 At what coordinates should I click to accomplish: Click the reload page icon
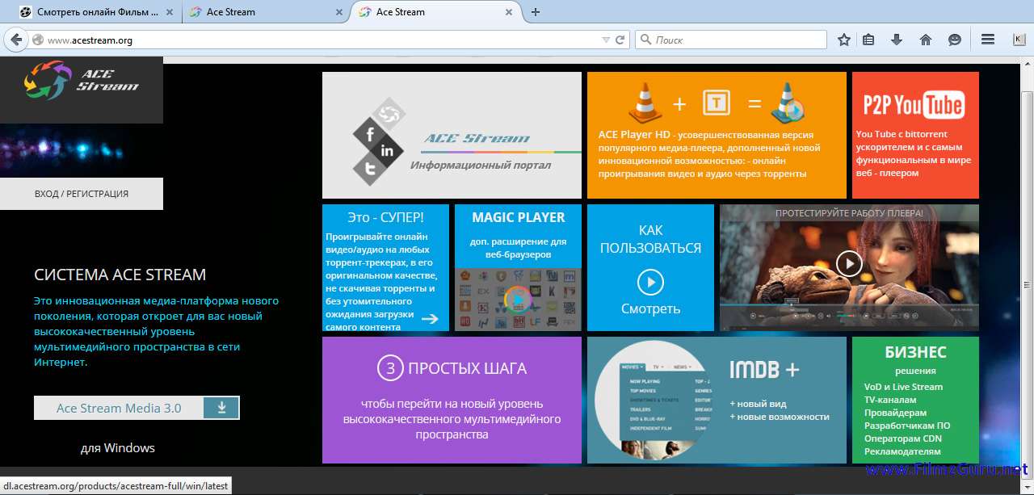click(x=620, y=40)
